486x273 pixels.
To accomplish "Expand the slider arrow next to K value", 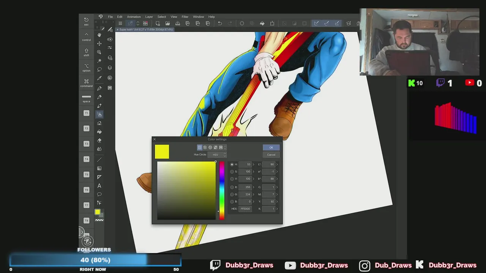I will click(277, 209).
